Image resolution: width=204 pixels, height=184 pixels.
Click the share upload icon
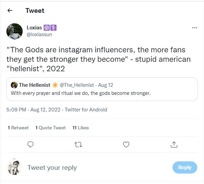pyautogui.click(x=174, y=144)
